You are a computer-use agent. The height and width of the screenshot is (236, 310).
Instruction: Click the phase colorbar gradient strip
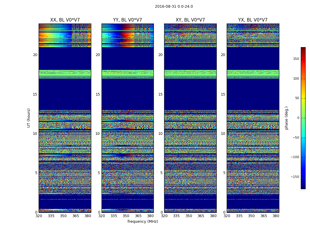[x=303, y=118]
